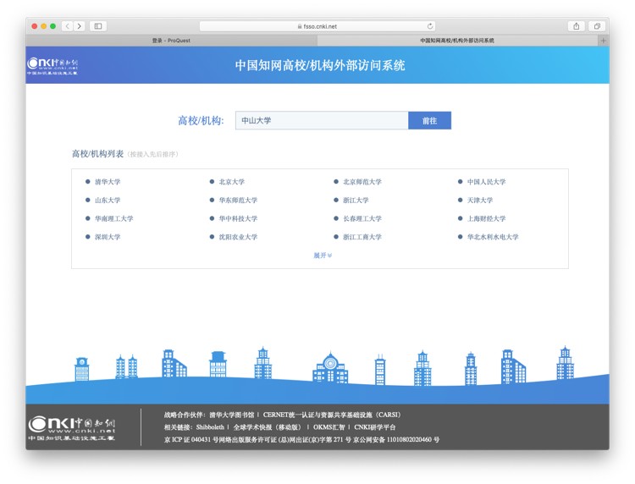Open the CERNET (CARSI) footer link

coord(332,415)
